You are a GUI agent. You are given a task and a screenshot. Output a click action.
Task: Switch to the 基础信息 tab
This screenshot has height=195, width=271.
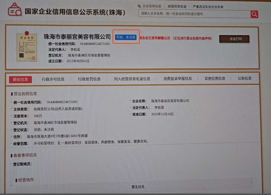click(21, 79)
